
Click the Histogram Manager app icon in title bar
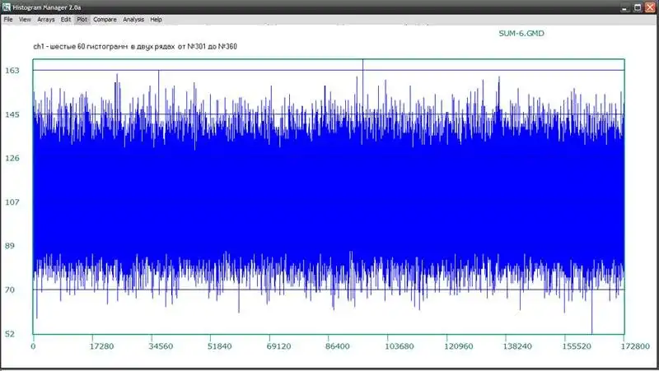(7, 7)
